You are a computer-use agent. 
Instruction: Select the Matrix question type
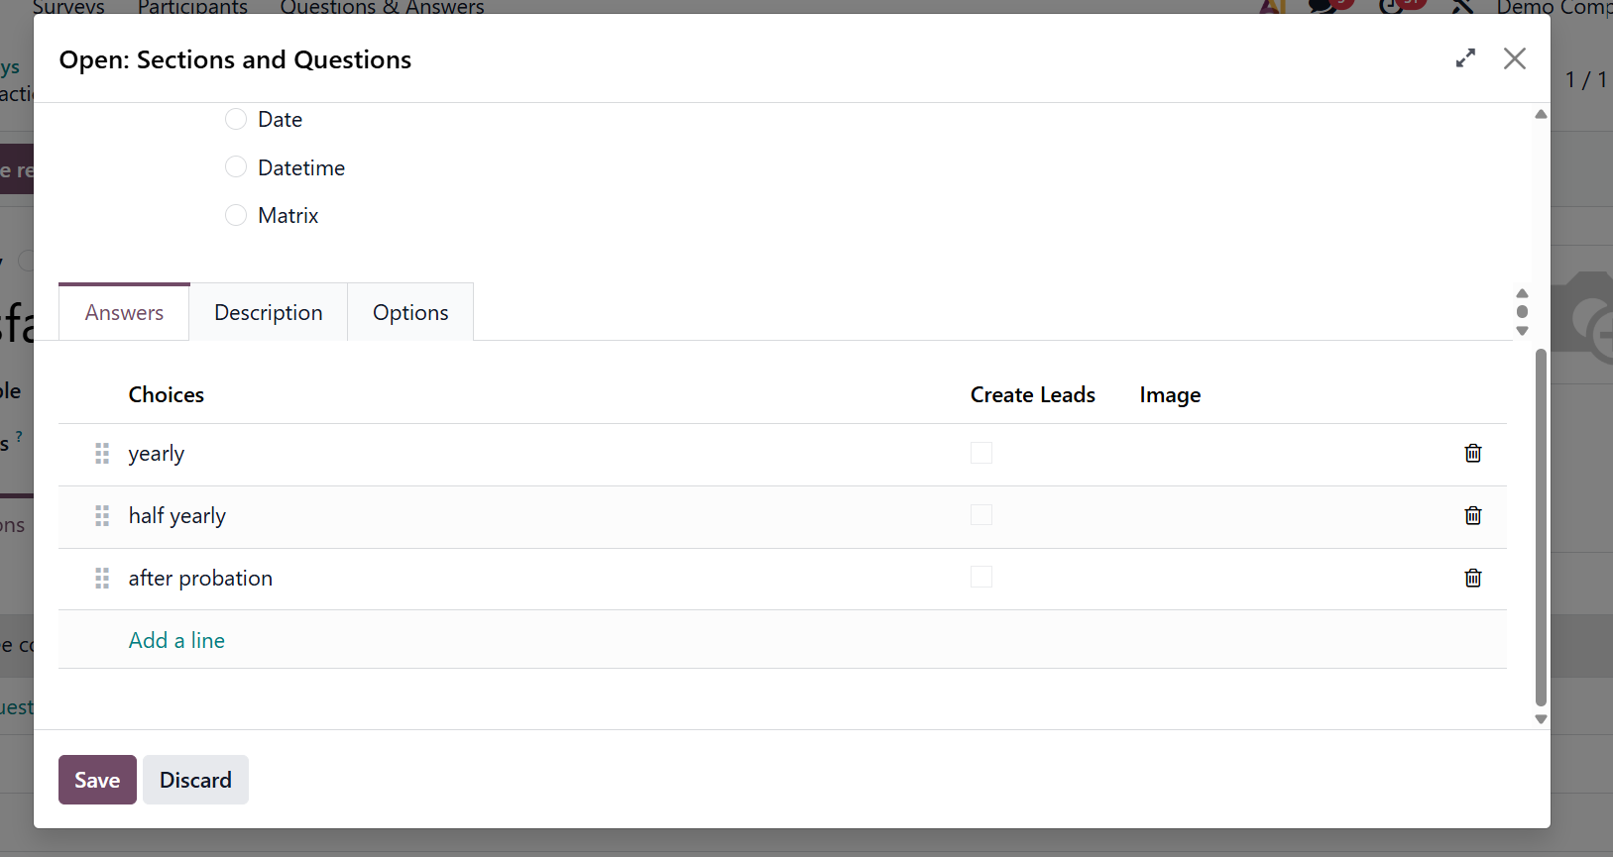(x=236, y=215)
